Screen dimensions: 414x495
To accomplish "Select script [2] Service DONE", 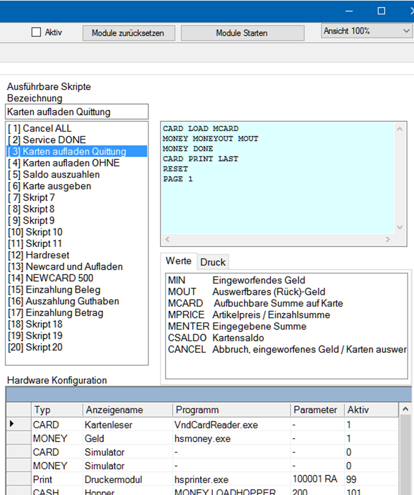I will point(77,140).
